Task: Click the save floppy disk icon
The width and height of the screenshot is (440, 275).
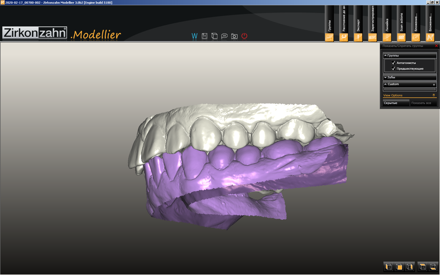Action: point(205,36)
